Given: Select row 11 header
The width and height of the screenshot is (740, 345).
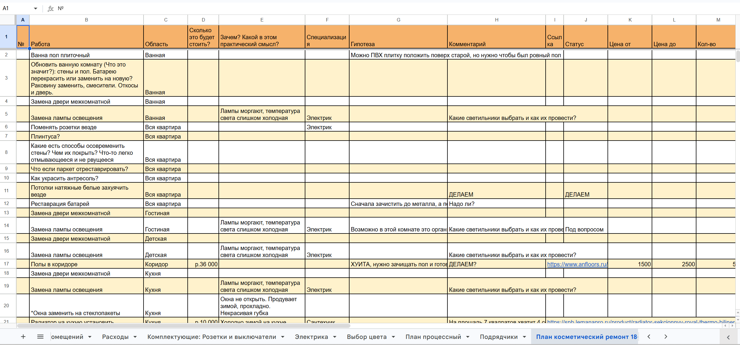Looking at the screenshot, I should [6, 191].
